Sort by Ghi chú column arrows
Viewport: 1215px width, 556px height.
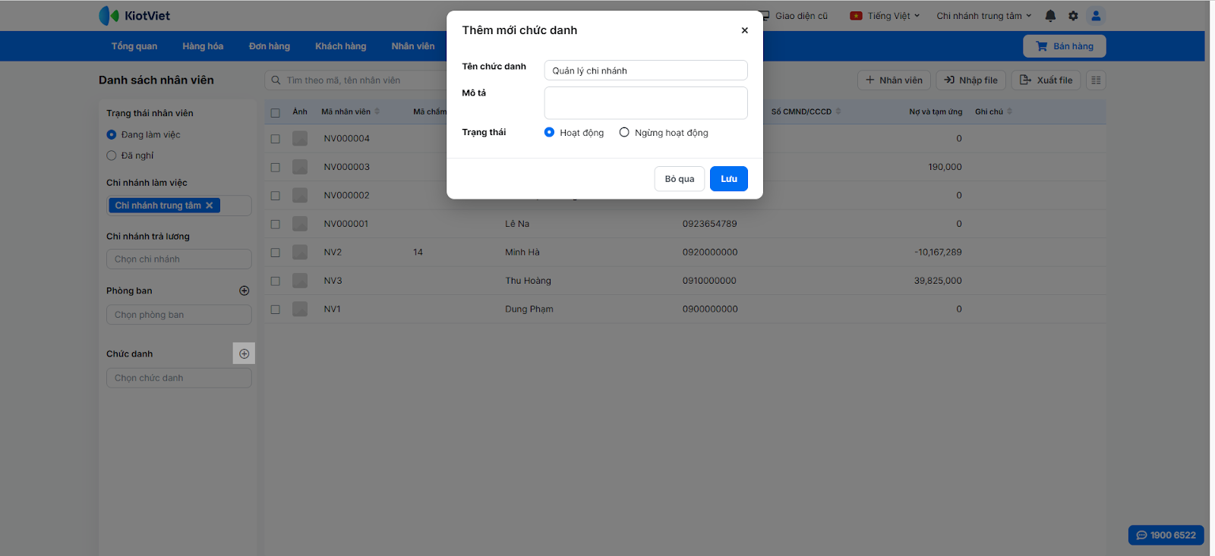(x=1010, y=112)
